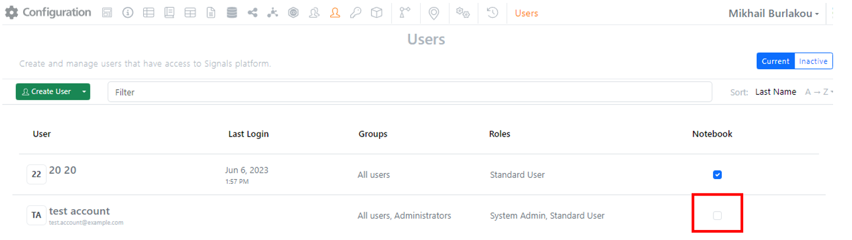This screenshot has width=852, height=240.
Task: Click the Configuration gear icon
Action: (x=11, y=12)
